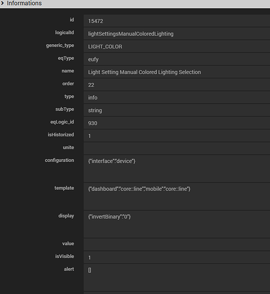The width and height of the screenshot is (270, 294).
Task: Click the type label above subType
Action: tap(69, 96)
